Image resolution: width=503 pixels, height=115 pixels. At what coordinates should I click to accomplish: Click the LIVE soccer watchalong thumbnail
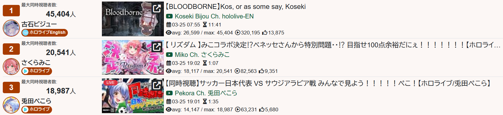pyautogui.click(x=133, y=96)
